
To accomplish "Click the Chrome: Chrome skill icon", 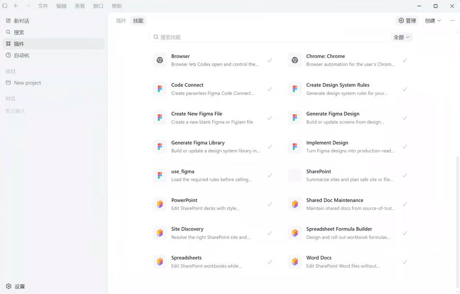I will tap(295, 60).
